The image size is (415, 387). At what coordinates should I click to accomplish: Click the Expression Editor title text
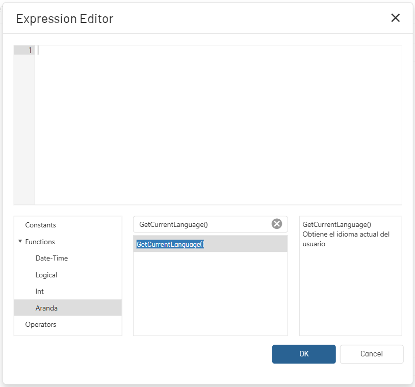tap(65, 18)
